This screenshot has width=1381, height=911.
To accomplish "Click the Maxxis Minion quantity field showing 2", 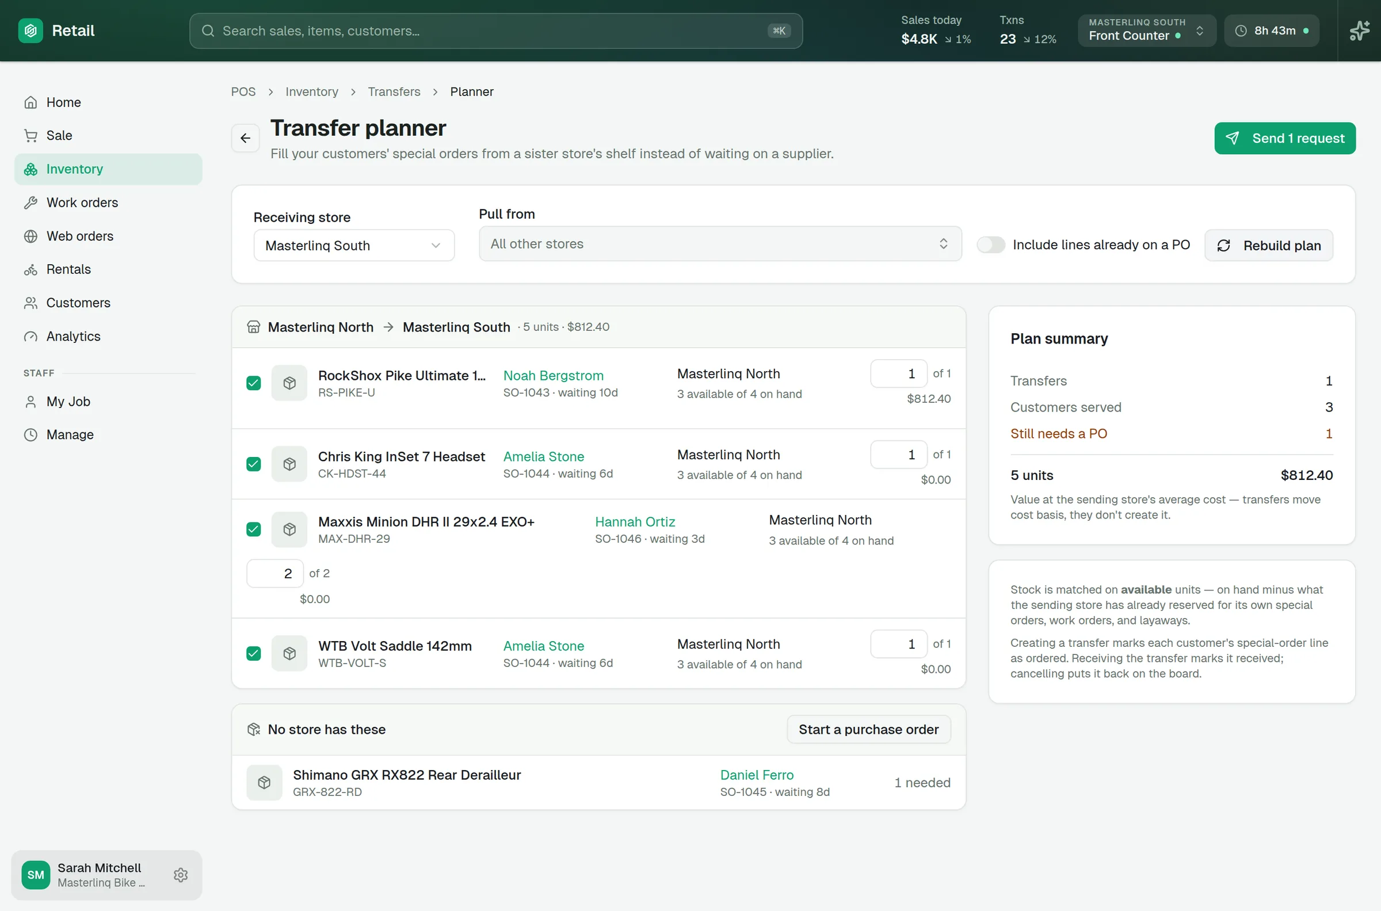I will tap(274, 573).
